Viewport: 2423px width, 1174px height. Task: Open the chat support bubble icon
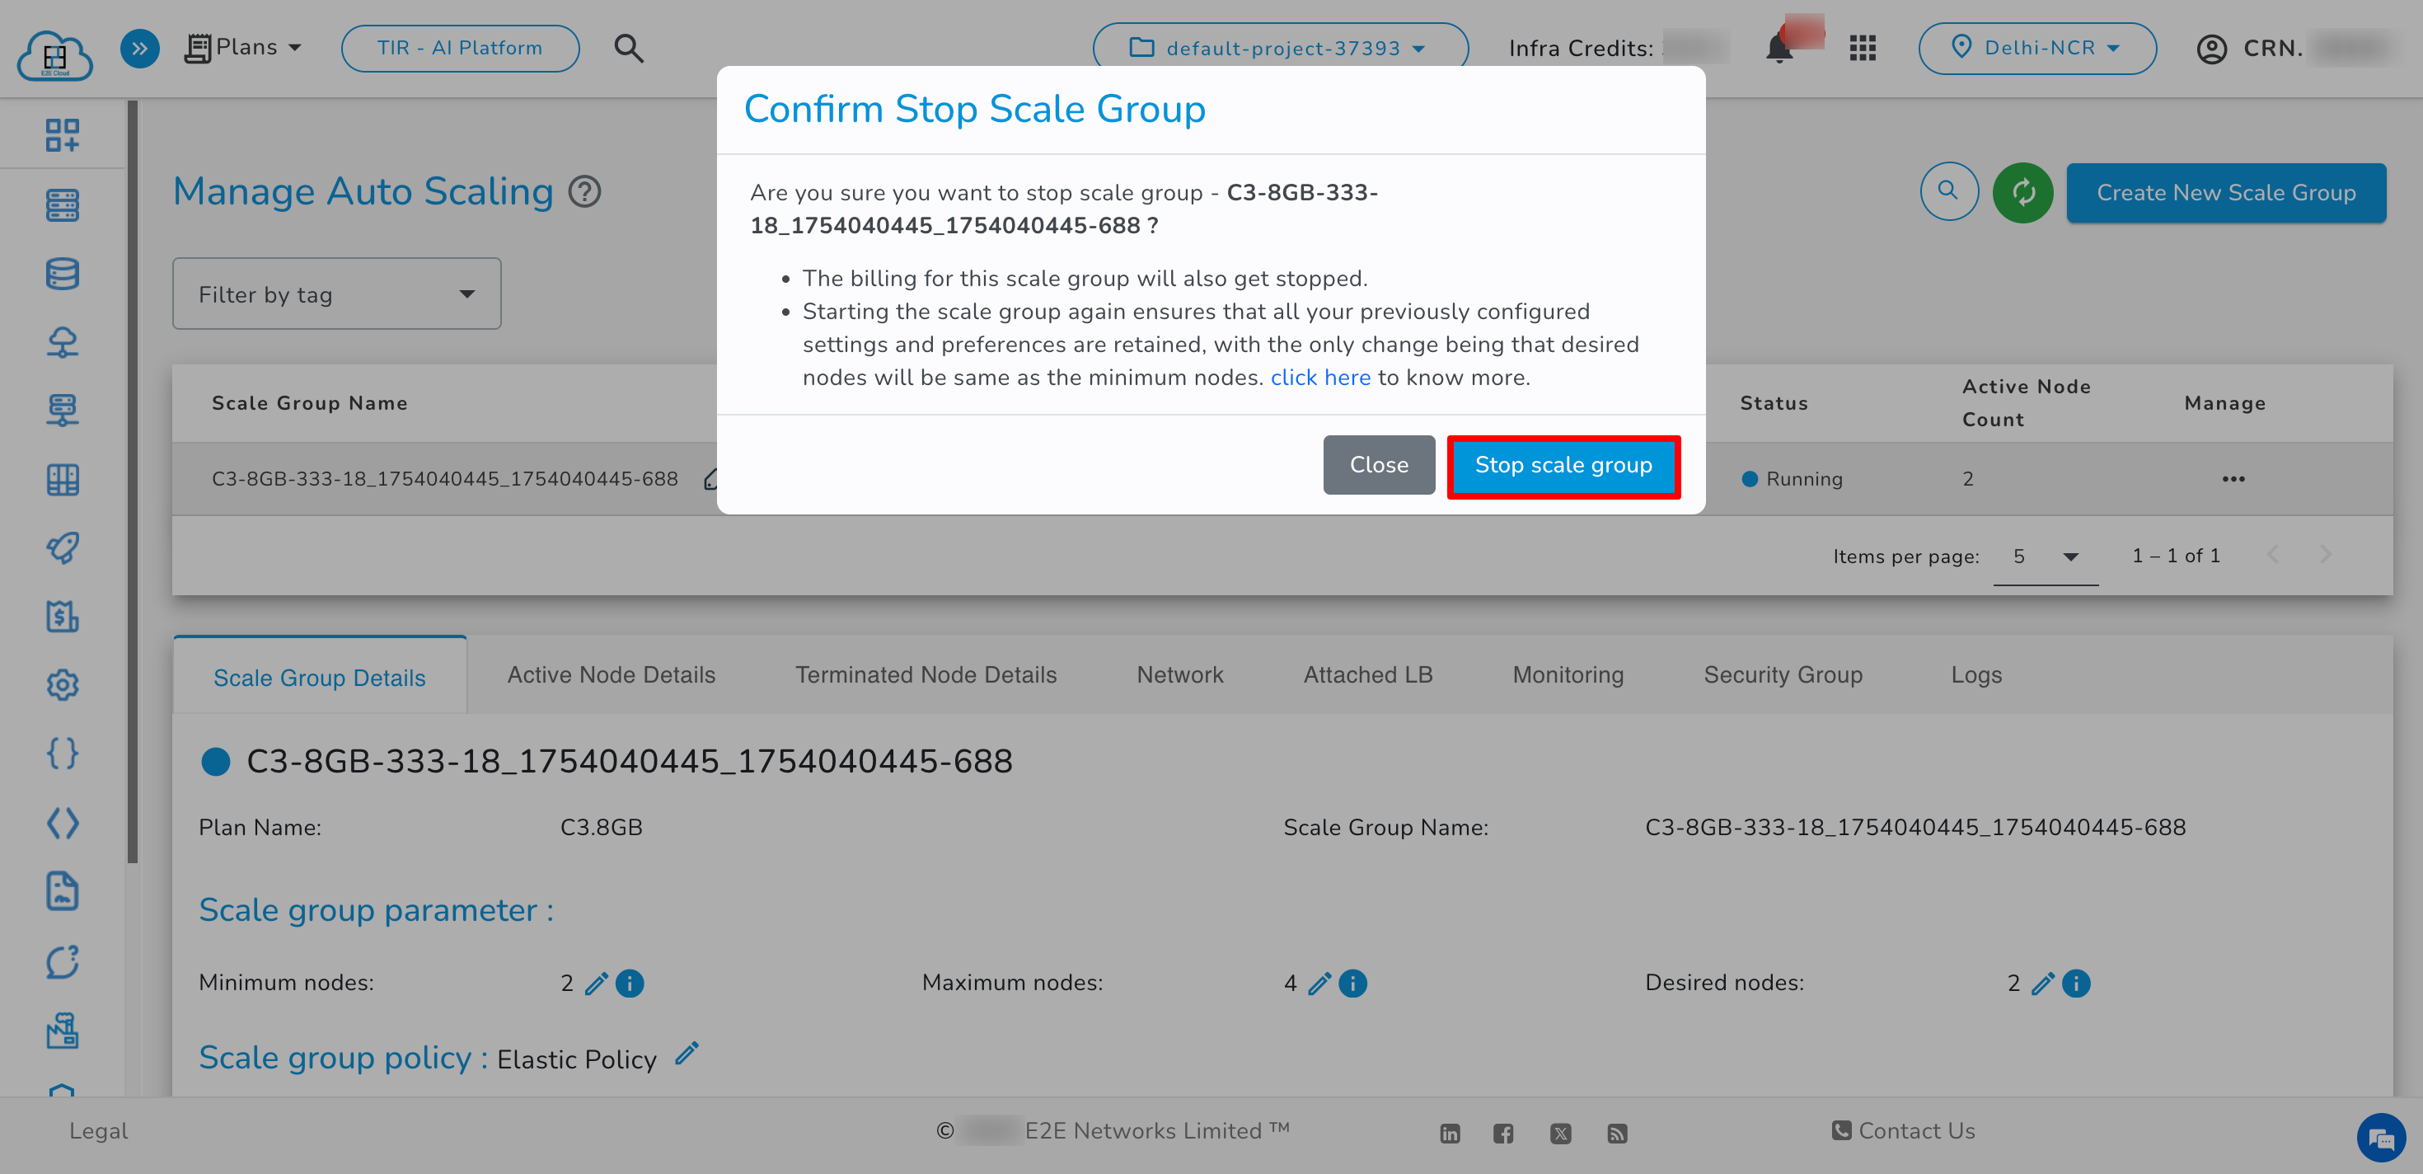2380,1139
